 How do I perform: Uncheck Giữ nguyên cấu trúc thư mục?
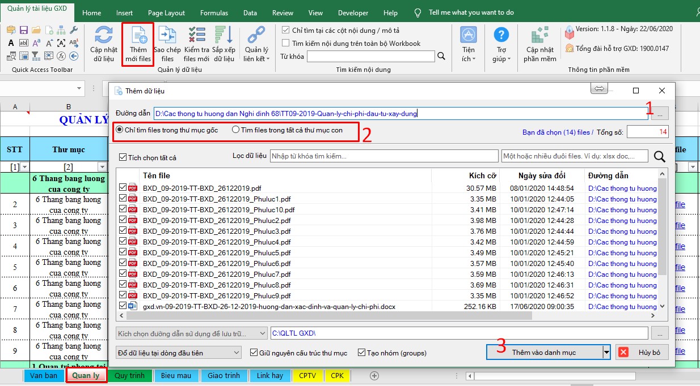click(x=254, y=353)
